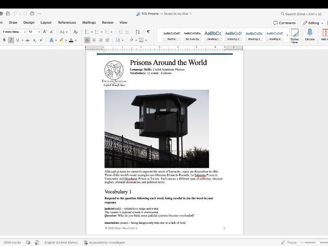Apply the font color swatch
This screenshot has height=246, width=328.
(71, 40)
